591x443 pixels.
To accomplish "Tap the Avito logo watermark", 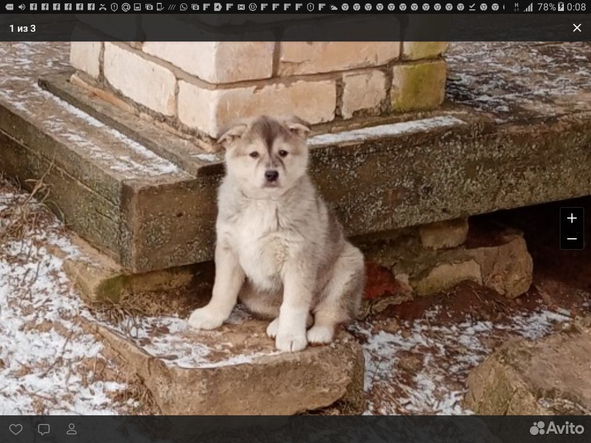I will tap(556, 428).
